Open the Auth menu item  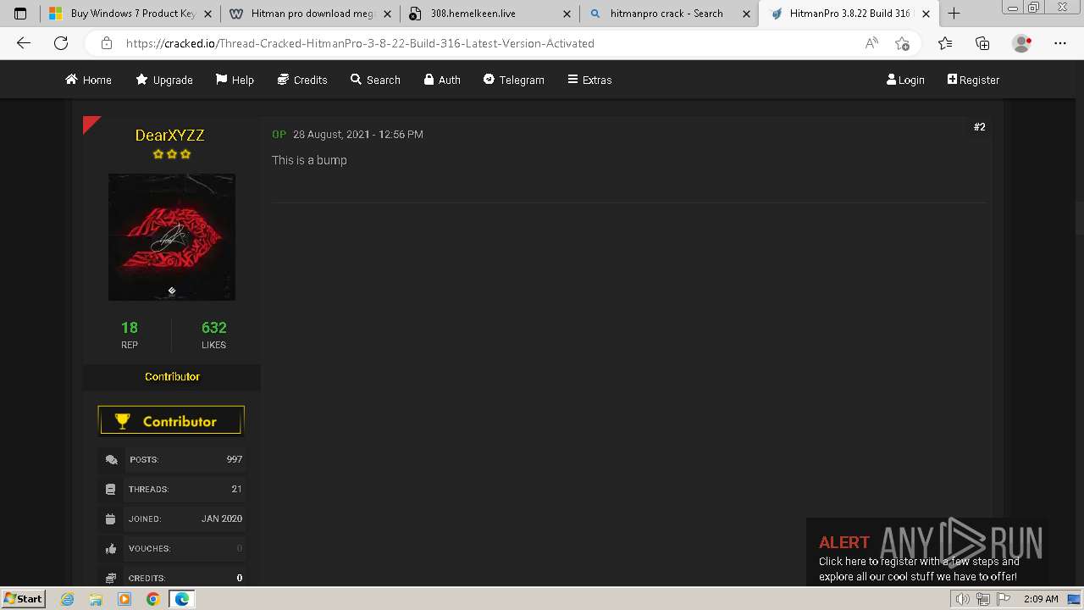[x=442, y=80]
